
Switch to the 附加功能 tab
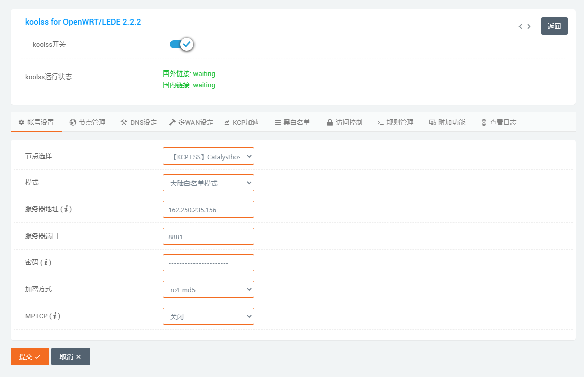pyautogui.click(x=447, y=122)
